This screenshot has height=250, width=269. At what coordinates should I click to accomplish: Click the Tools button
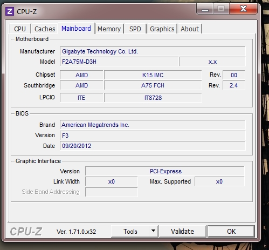(130, 231)
